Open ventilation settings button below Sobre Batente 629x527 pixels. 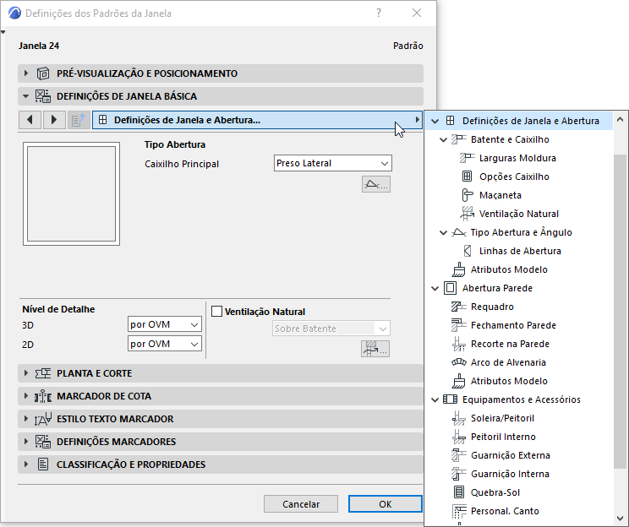coord(375,349)
